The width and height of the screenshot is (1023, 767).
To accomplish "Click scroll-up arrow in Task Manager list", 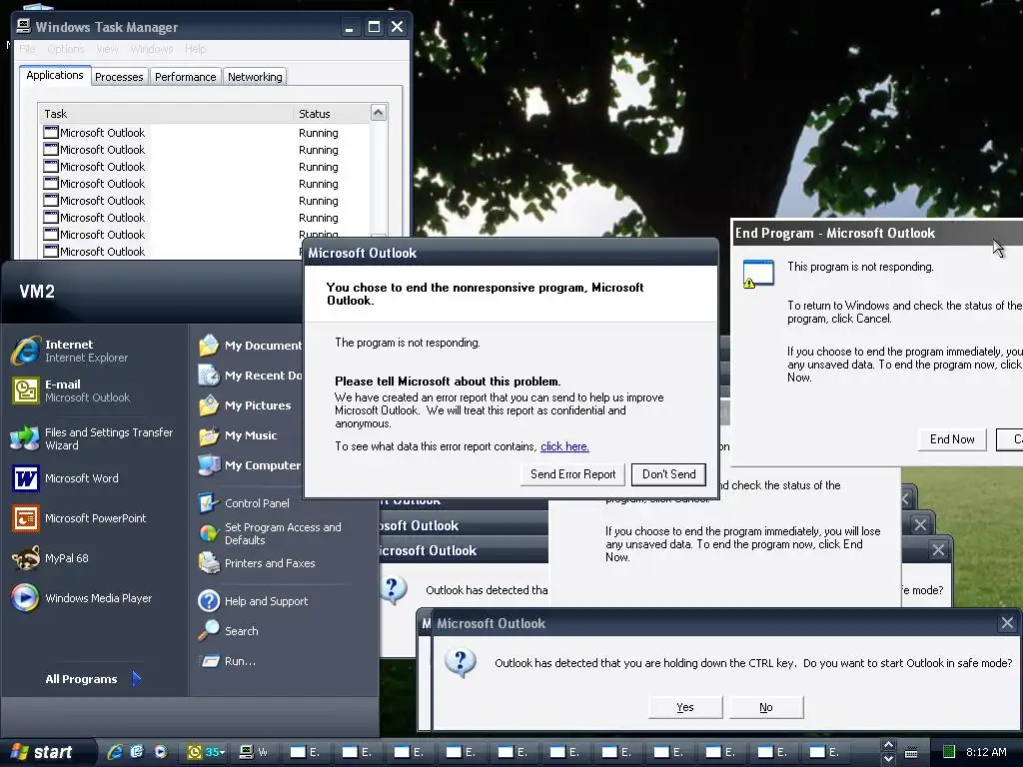I will click(379, 113).
